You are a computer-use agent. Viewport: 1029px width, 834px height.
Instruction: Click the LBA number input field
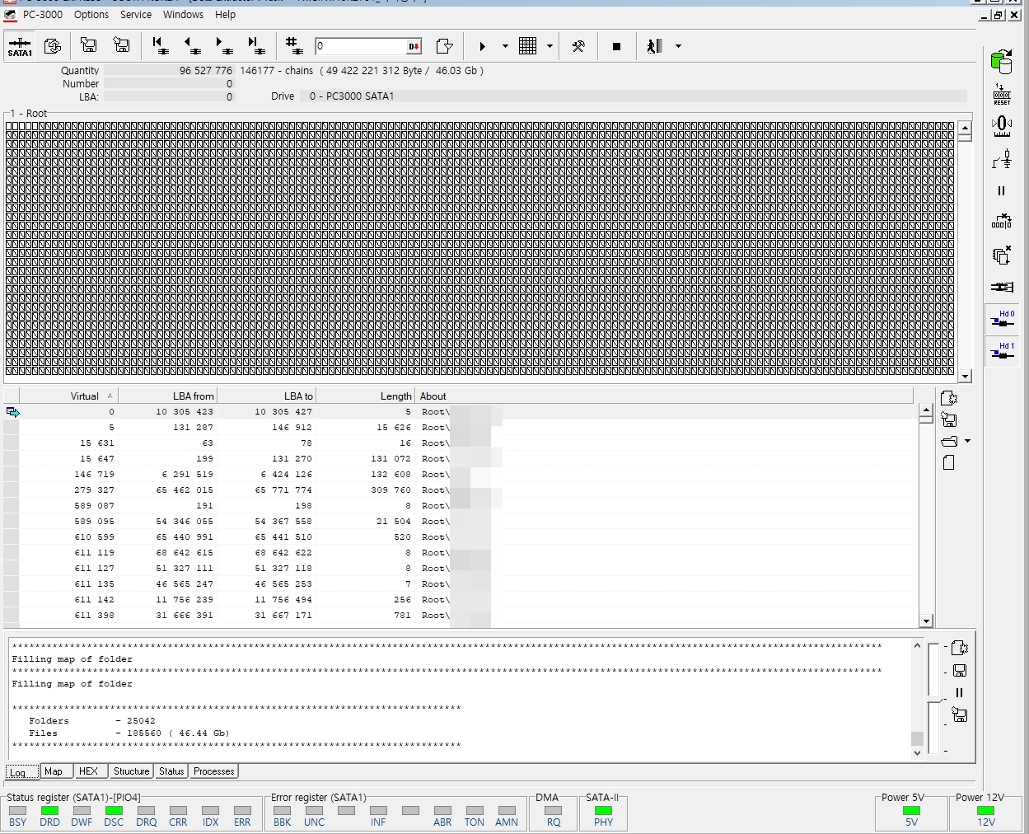tap(360, 46)
